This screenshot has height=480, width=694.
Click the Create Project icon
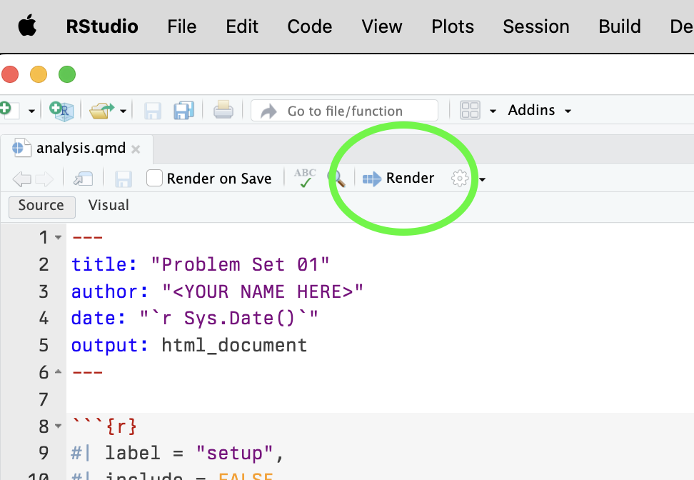pos(61,110)
